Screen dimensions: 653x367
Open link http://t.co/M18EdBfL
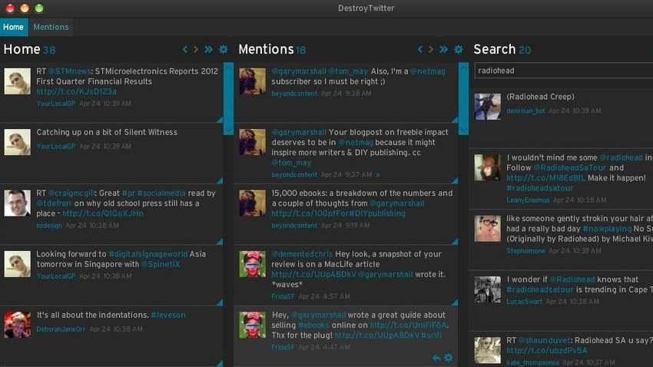[545, 178]
